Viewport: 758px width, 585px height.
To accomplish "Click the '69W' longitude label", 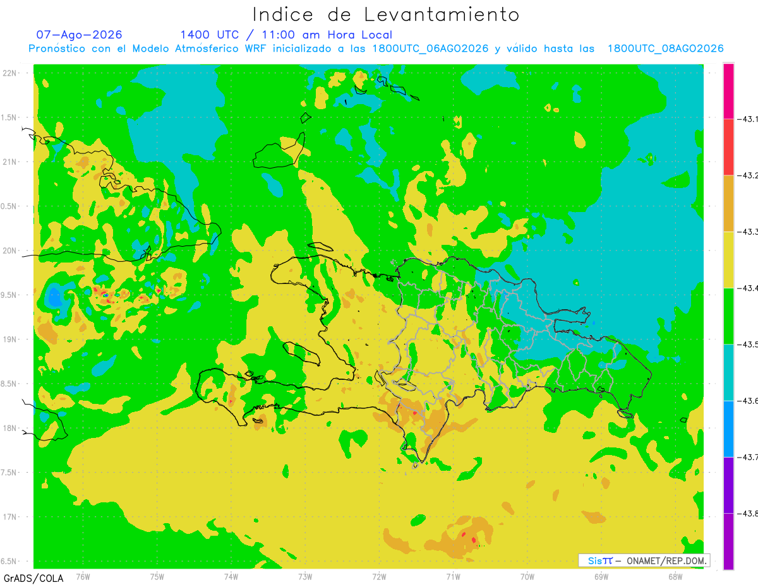I will 601,576.
